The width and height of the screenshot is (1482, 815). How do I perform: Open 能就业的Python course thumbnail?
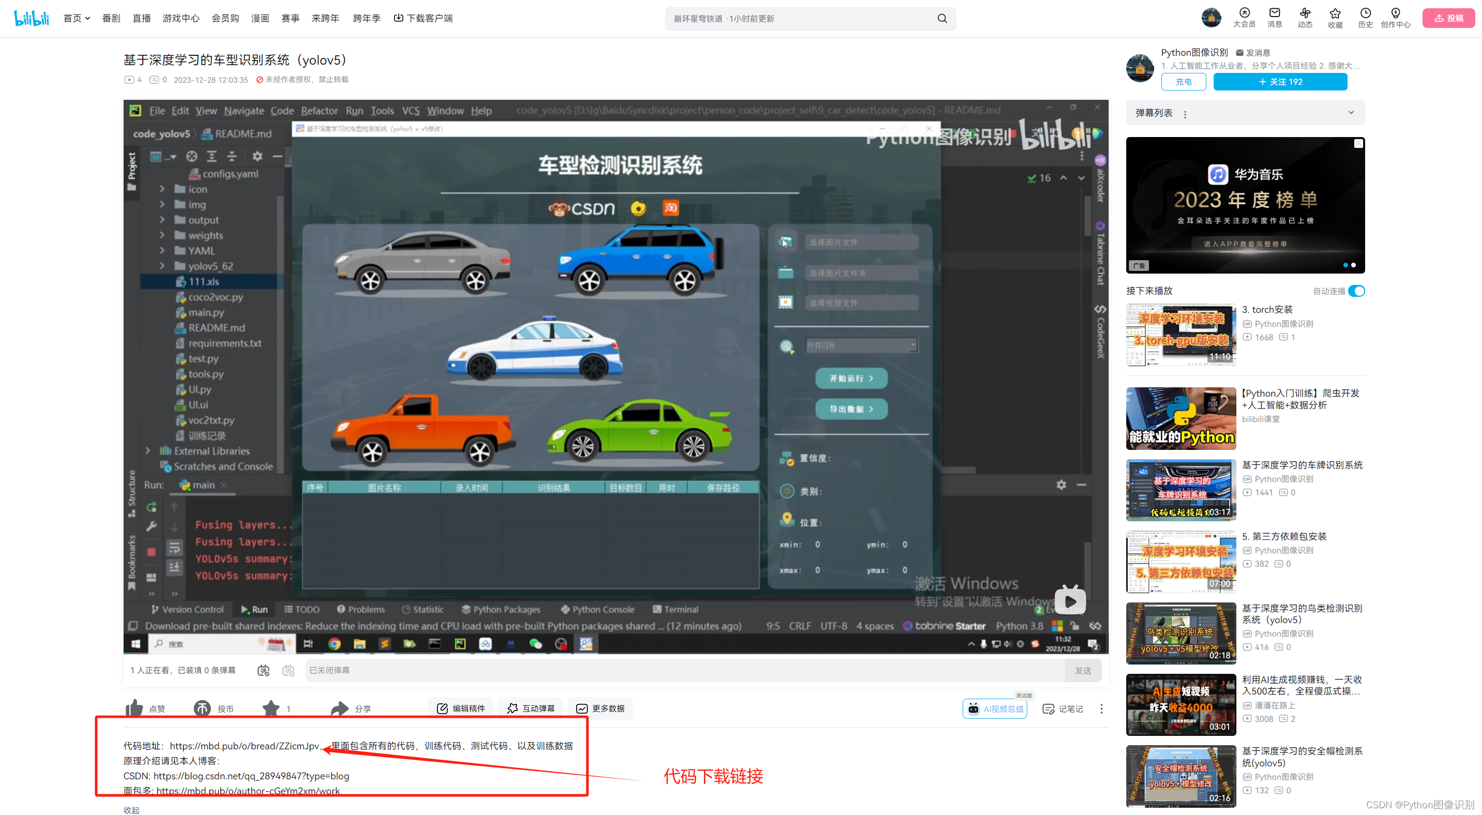click(1181, 418)
